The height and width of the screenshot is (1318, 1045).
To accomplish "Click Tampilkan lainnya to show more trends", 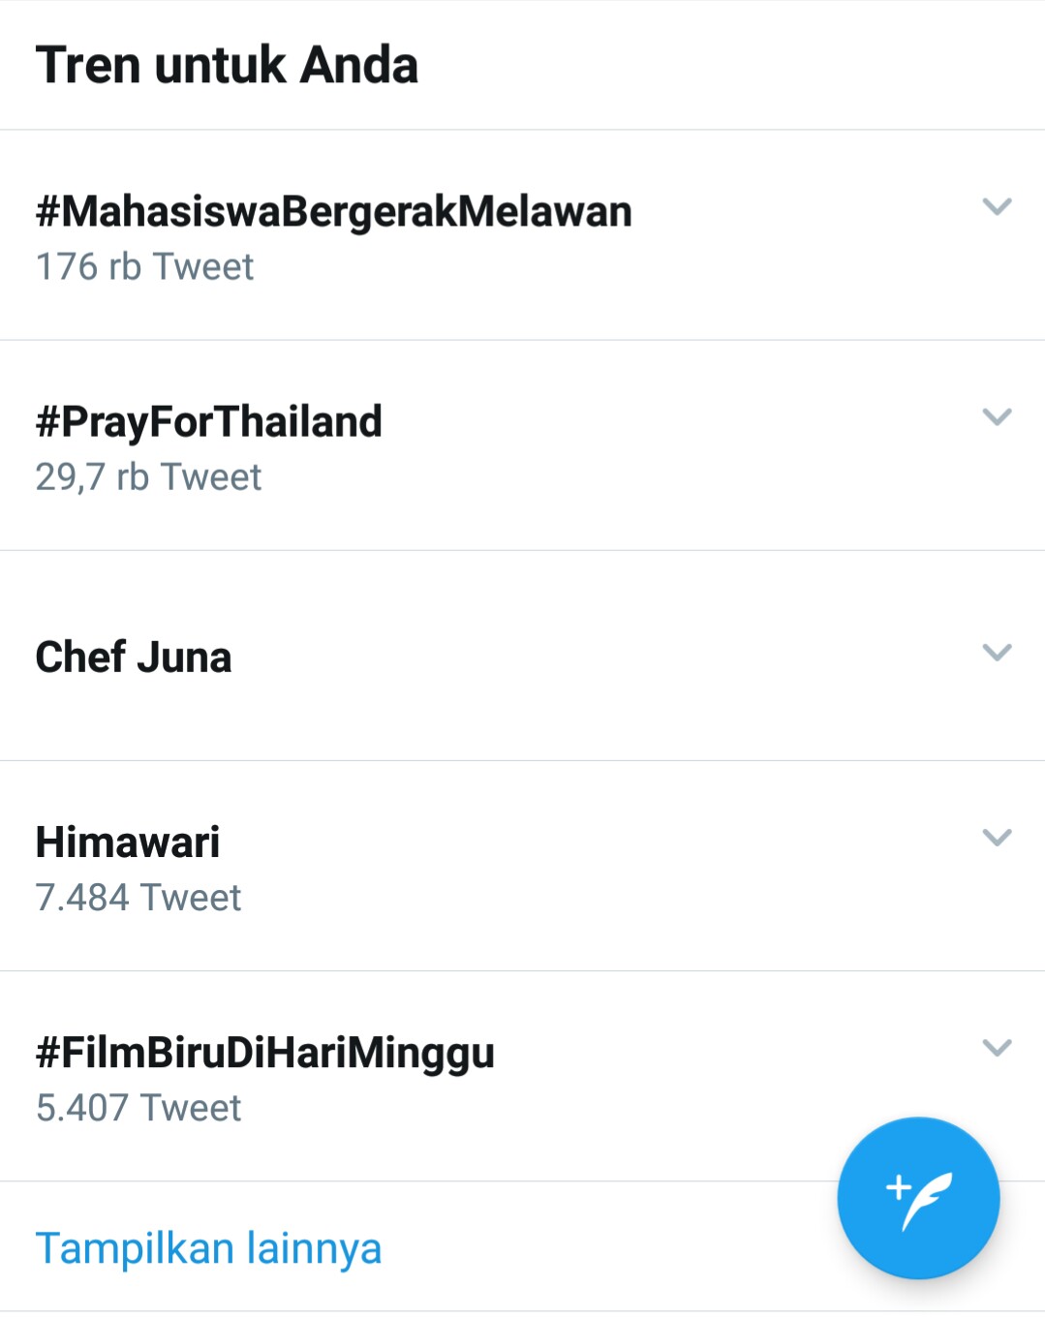I will pos(208,1247).
